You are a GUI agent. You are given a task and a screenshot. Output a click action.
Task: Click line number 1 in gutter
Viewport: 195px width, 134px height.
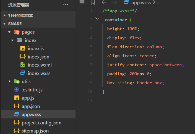coord(91,11)
